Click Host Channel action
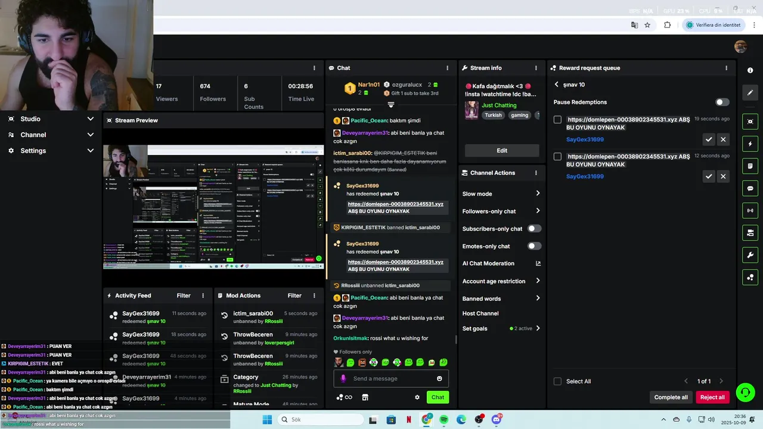The width and height of the screenshot is (763, 429). (480, 313)
